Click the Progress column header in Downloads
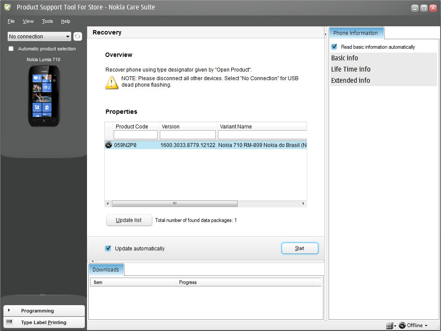 244,282
